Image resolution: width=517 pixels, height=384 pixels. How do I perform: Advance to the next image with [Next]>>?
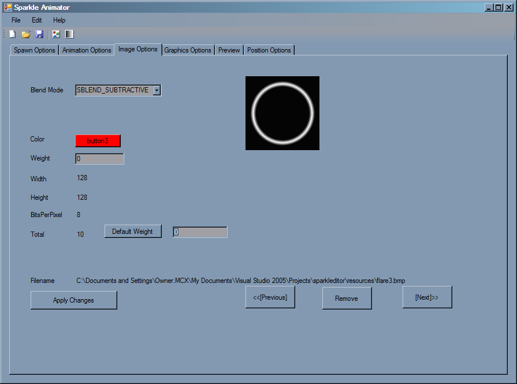coord(427,296)
